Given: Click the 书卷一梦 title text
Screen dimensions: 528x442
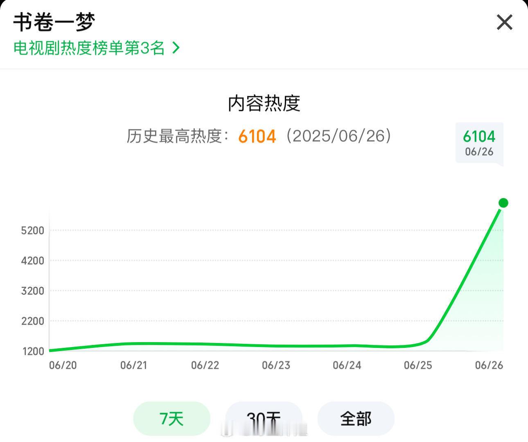Looking at the screenshot, I should pyautogui.click(x=54, y=22).
